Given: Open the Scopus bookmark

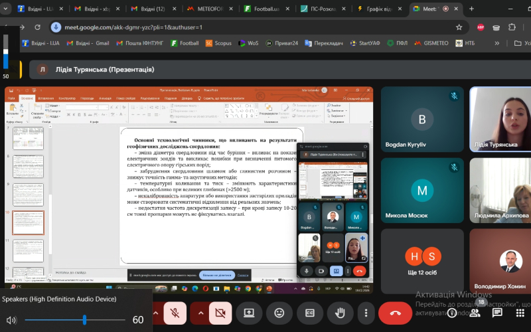Looking at the screenshot, I should [218, 43].
